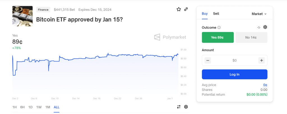
Task: Decrease the amount with the minus button
Action: 208,61
